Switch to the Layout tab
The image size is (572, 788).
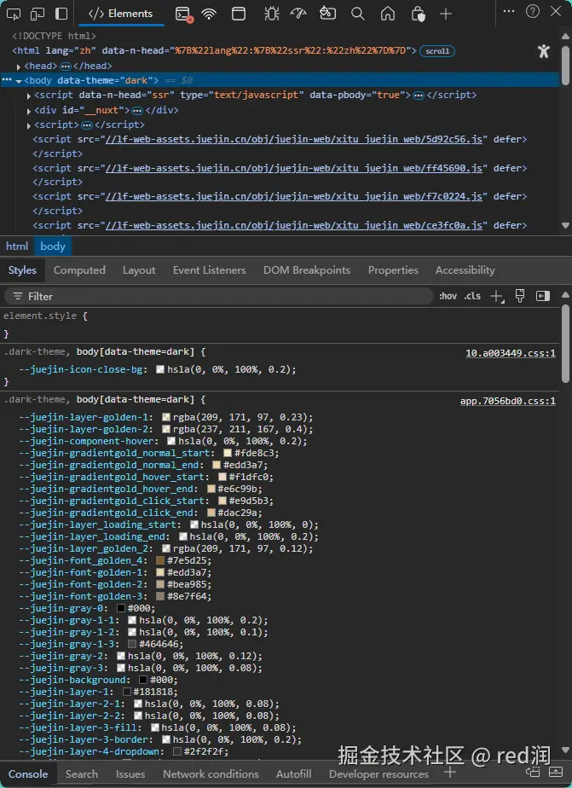[139, 269]
